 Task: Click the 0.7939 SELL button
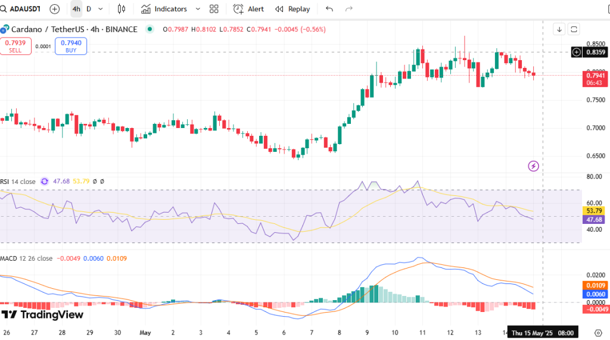(x=15, y=46)
